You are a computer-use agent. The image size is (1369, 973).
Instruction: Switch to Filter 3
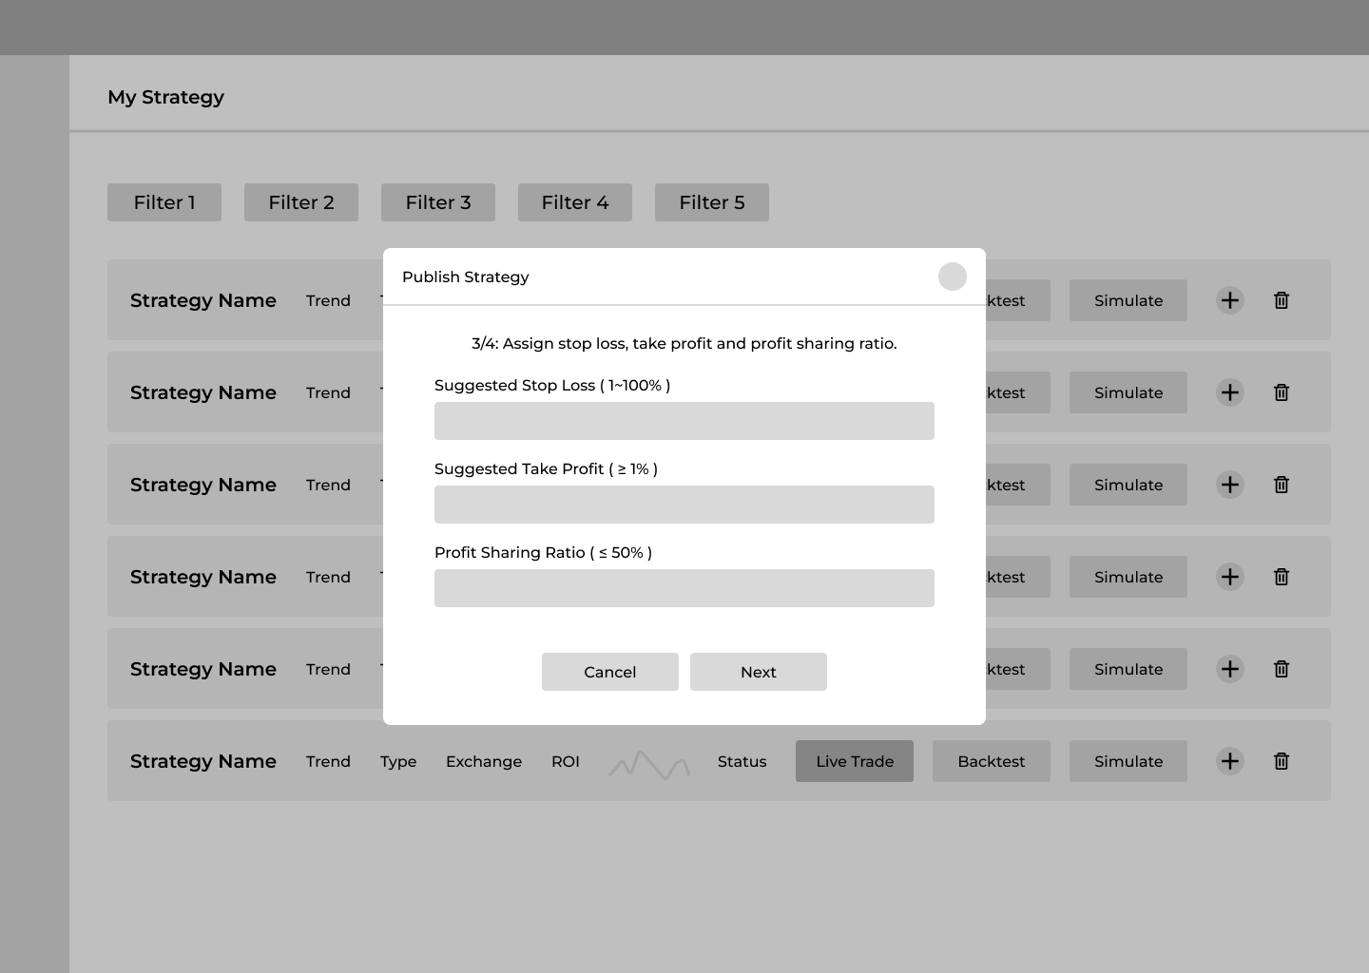[x=438, y=202]
